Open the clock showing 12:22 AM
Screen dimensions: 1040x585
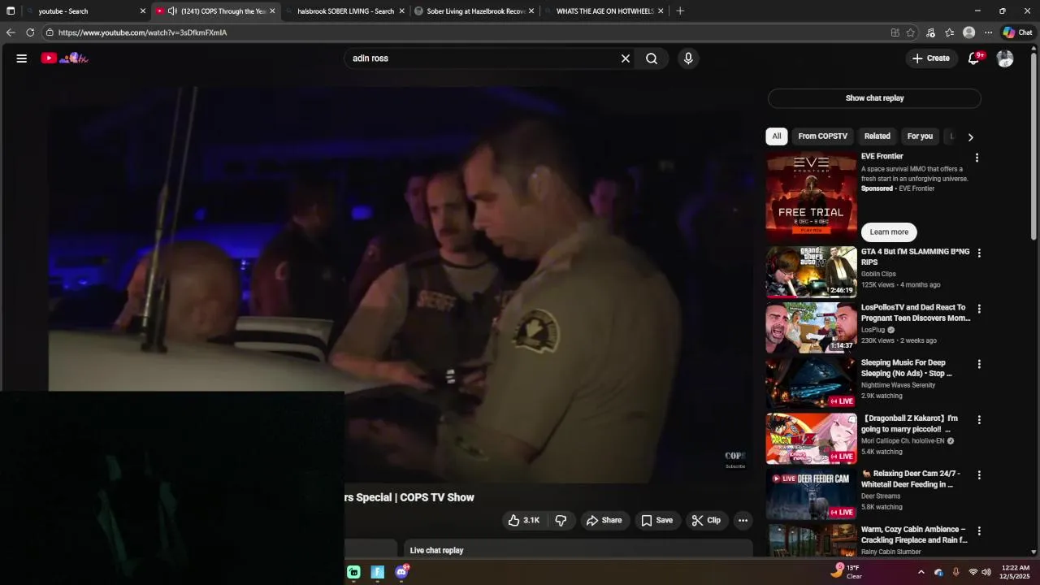(1015, 572)
